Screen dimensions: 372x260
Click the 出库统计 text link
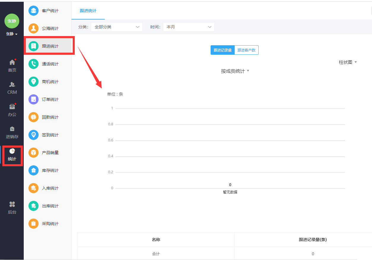[x=50, y=206]
